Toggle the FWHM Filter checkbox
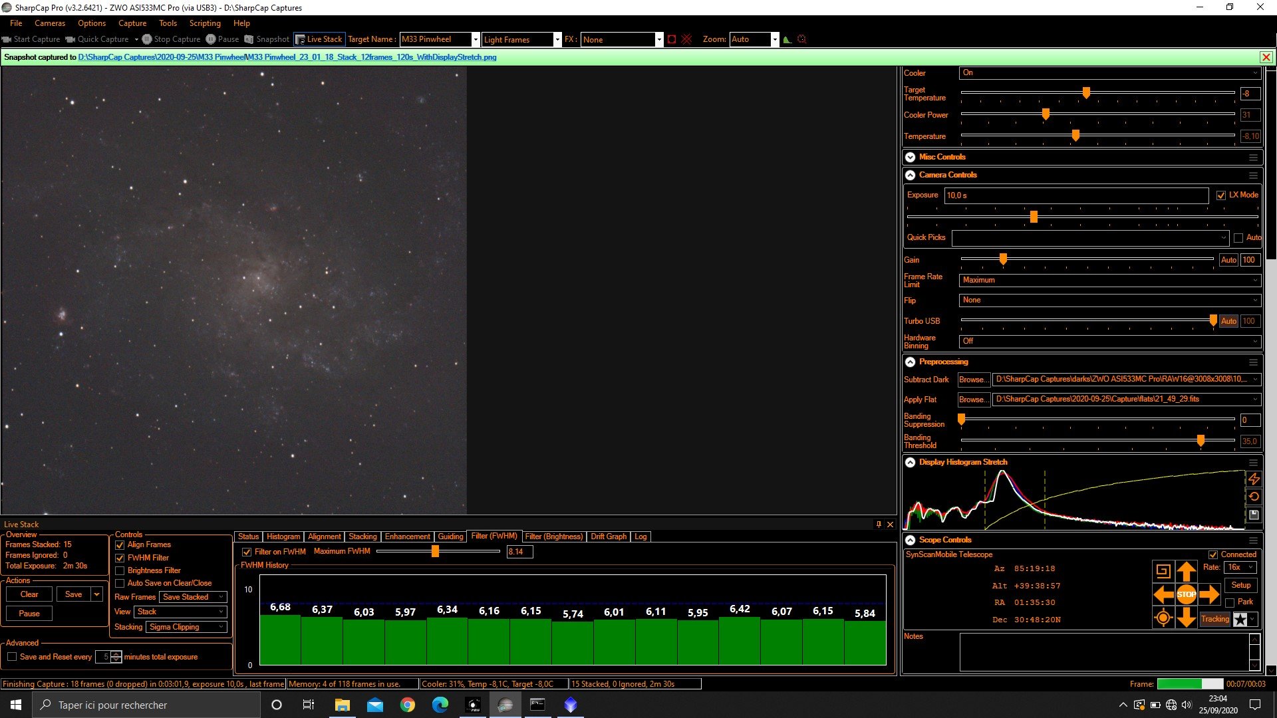 pos(120,558)
